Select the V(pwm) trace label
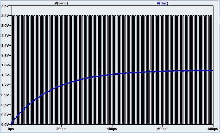 61,3
